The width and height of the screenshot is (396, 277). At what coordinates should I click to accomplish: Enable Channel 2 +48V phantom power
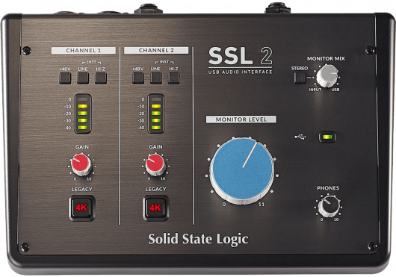[138, 78]
